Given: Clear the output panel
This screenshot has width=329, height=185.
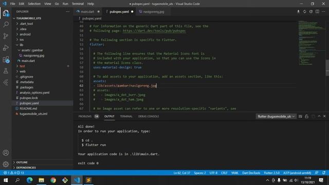Looking at the screenshot, I should pyautogui.click(x=300, y=116).
